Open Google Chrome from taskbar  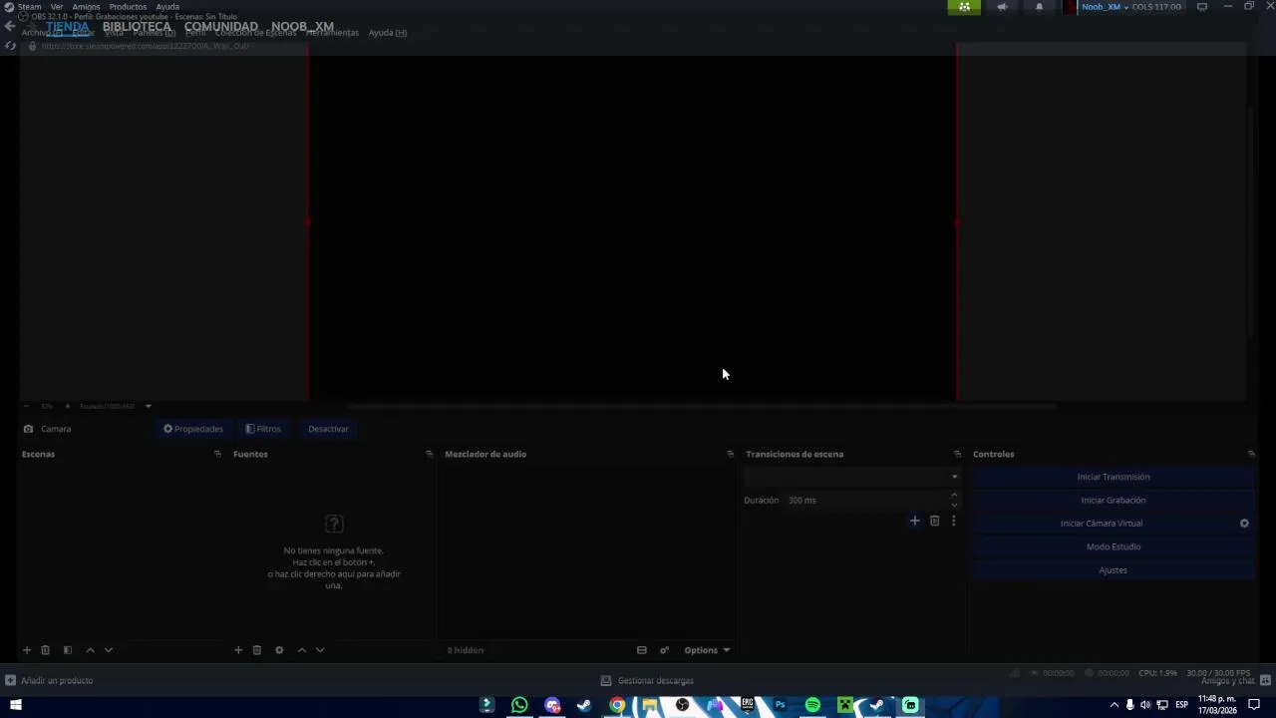(x=617, y=705)
